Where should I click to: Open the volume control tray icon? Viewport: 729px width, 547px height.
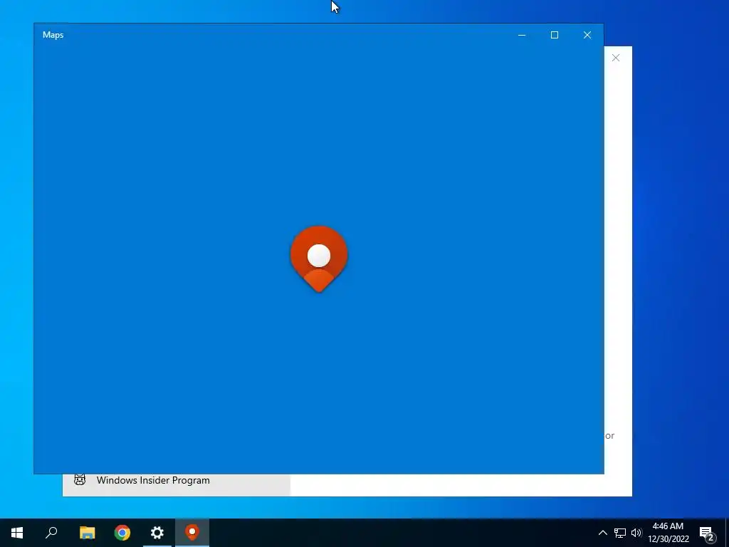[636, 533]
